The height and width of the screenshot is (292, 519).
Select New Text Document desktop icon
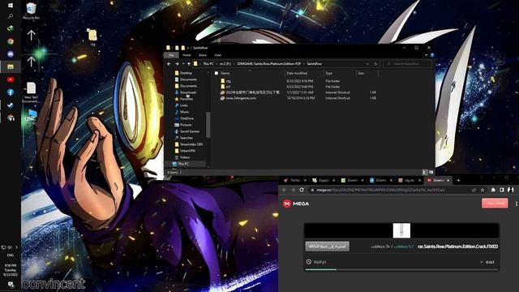(31, 92)
